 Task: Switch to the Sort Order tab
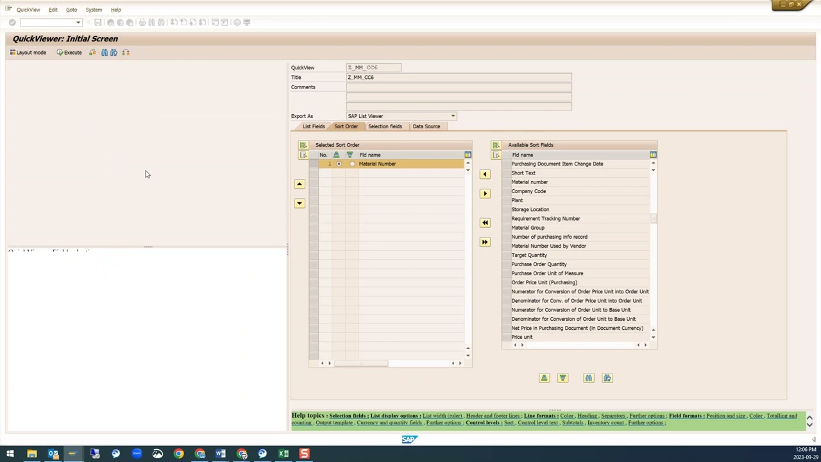[346, 126]
